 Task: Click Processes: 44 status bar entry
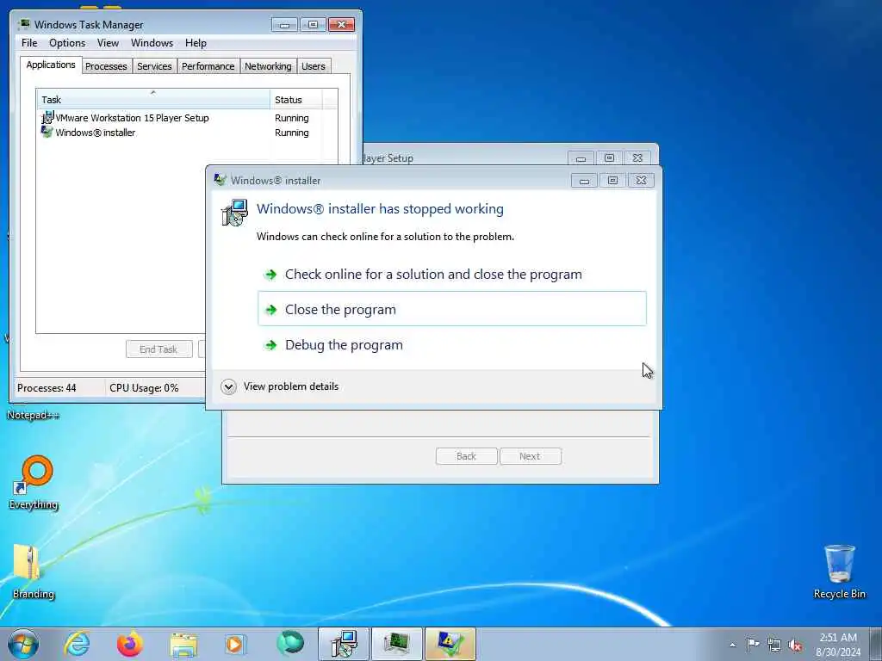point(47,388)
